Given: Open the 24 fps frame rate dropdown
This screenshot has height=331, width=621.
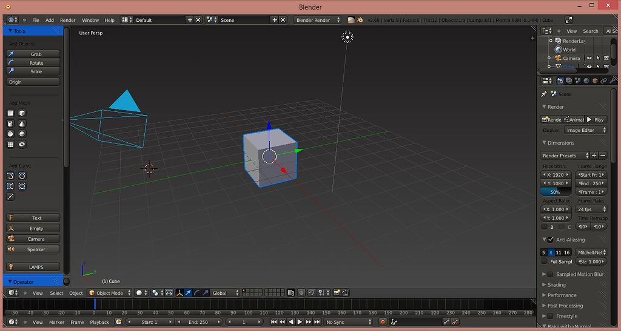Looking at the screenshot, I should [591, 209].
